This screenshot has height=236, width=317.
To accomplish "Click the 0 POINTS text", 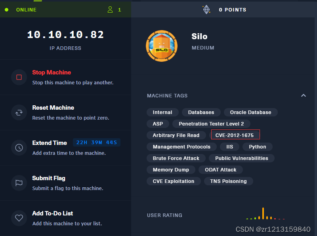I will tap(233, 10).
